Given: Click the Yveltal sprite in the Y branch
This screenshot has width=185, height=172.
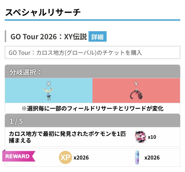Looking at the screenshot, I should 136,94.
